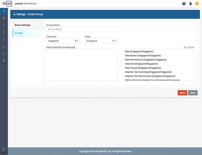The image size is (202, 155).
Task: Open the line chart reports icon in the sidebar
Action: point(4,47)
